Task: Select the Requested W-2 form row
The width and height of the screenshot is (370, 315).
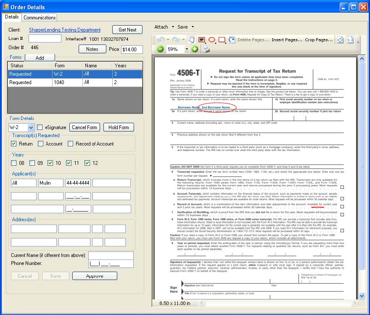Action: [75, 74]
